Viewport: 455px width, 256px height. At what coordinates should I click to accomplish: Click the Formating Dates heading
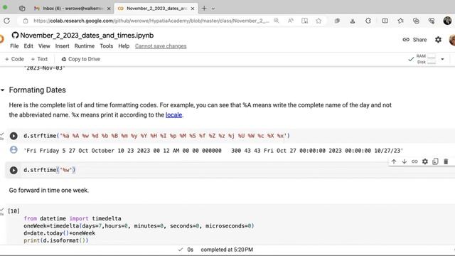coord(38,90)
